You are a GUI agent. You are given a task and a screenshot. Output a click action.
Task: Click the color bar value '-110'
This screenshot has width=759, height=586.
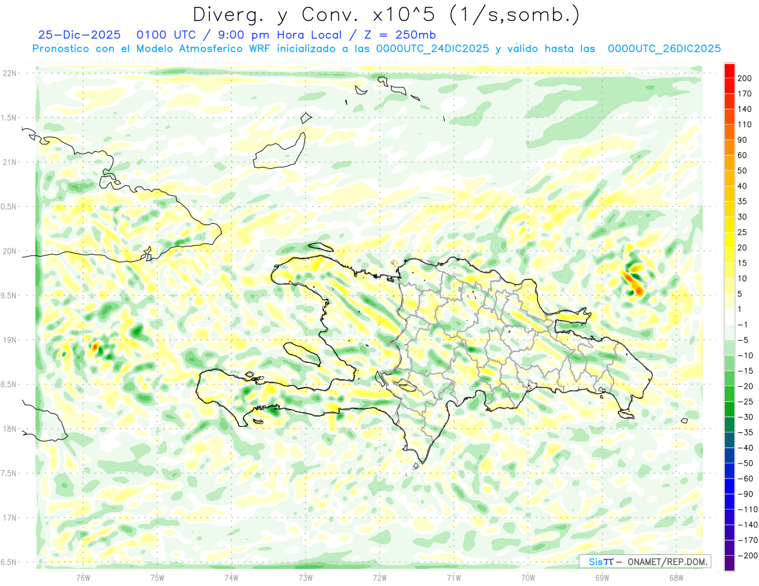pyautogui.click(x=748, y=510)
